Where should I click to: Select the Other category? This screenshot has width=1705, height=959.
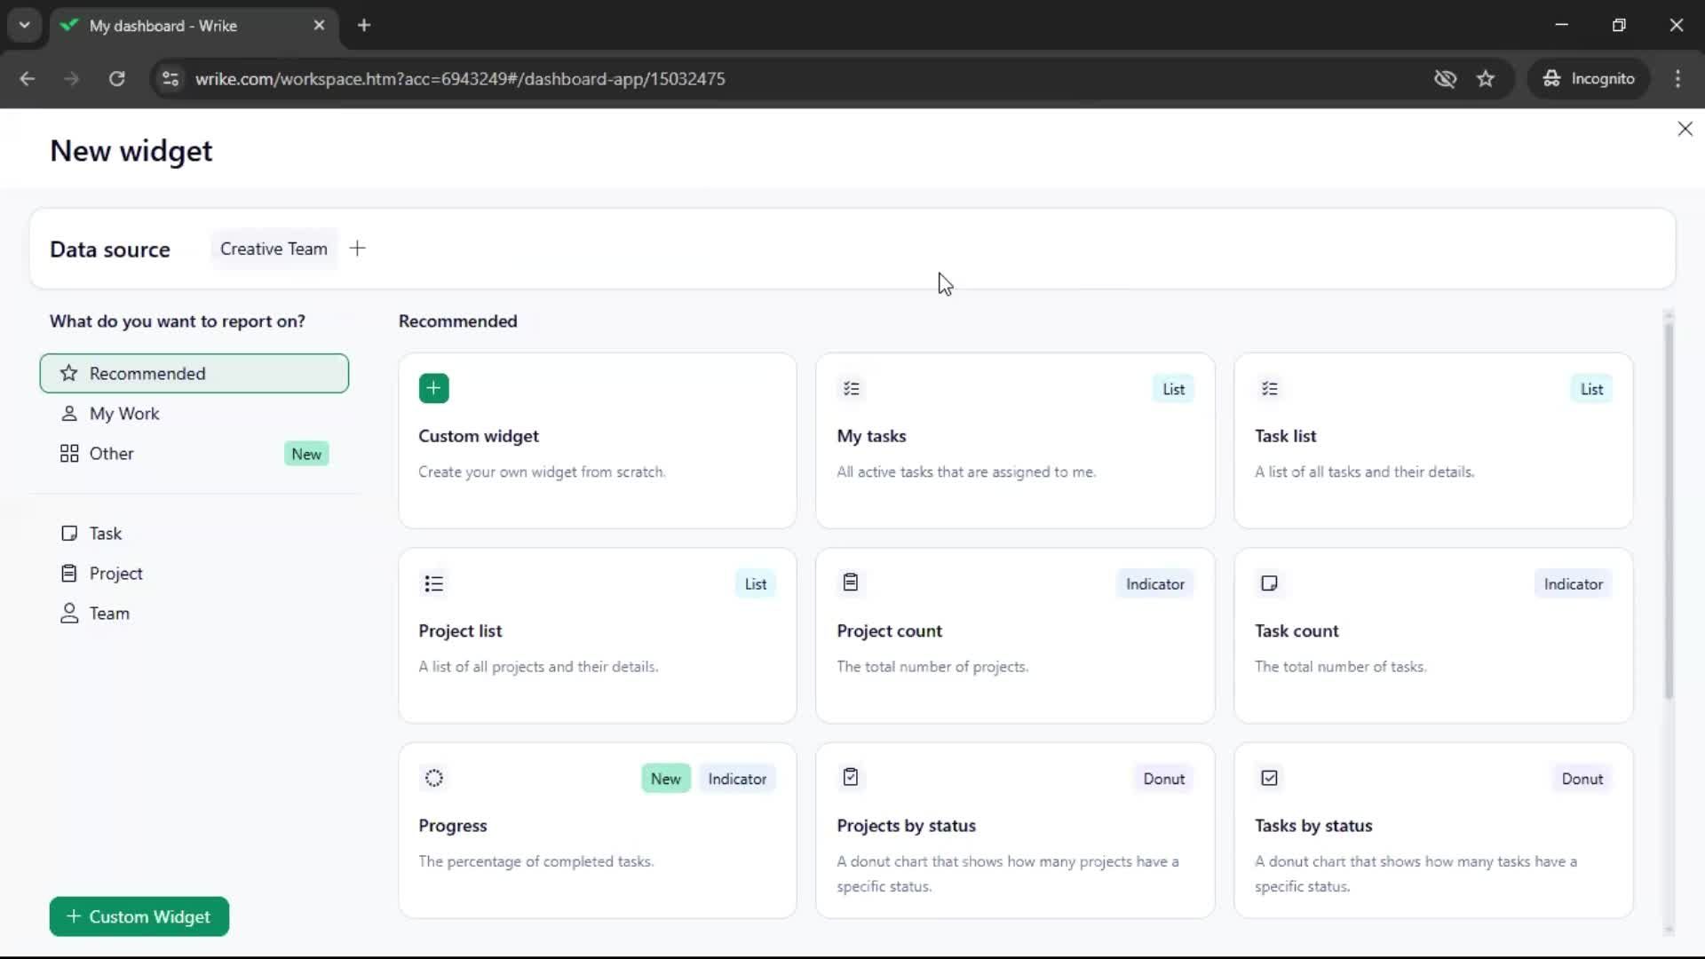(x=194, y=453)
